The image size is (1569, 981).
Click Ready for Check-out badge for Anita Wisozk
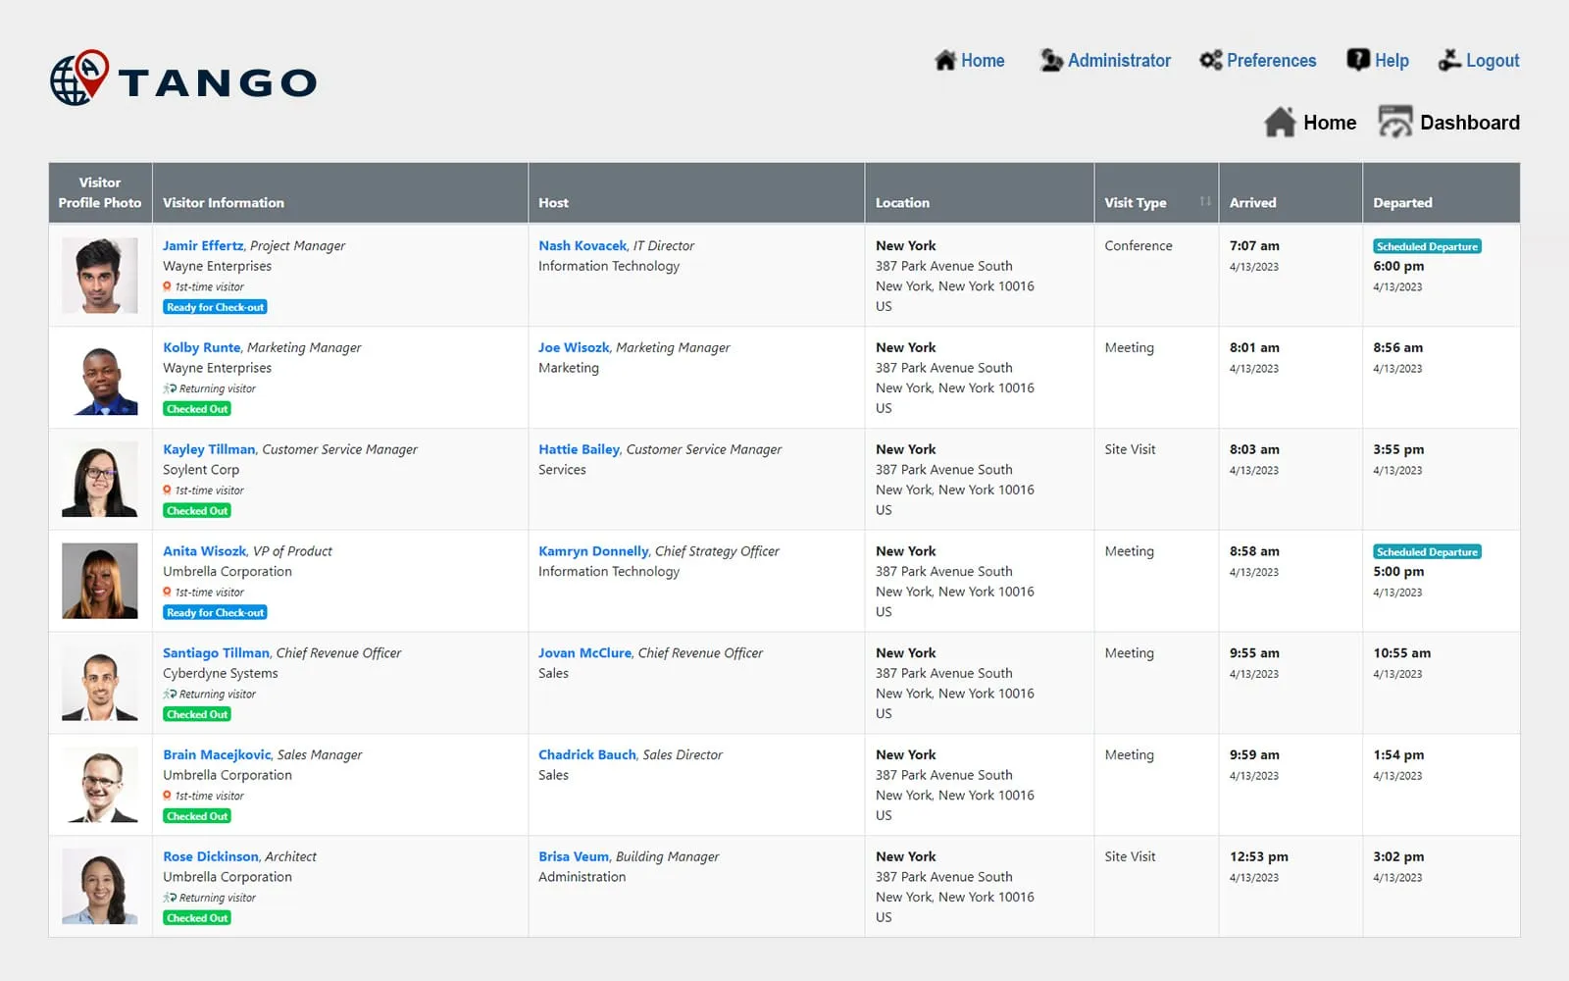tap(215, 613)
